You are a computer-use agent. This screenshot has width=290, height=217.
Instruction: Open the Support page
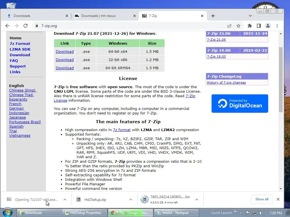18,66
